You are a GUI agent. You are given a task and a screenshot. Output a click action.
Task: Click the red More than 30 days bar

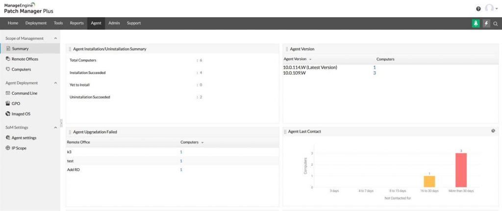pos(461,170)
